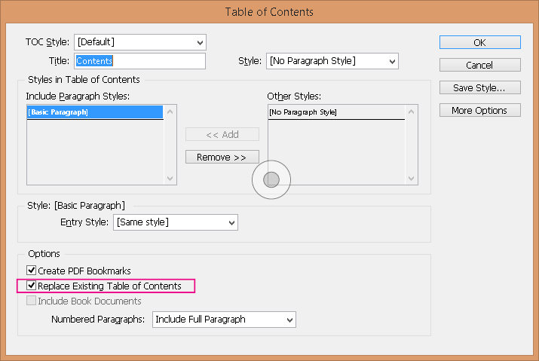This screenshot has width=539, height=361.
Task: Expand the Entry Style dropdown
Action: [176, 222]
